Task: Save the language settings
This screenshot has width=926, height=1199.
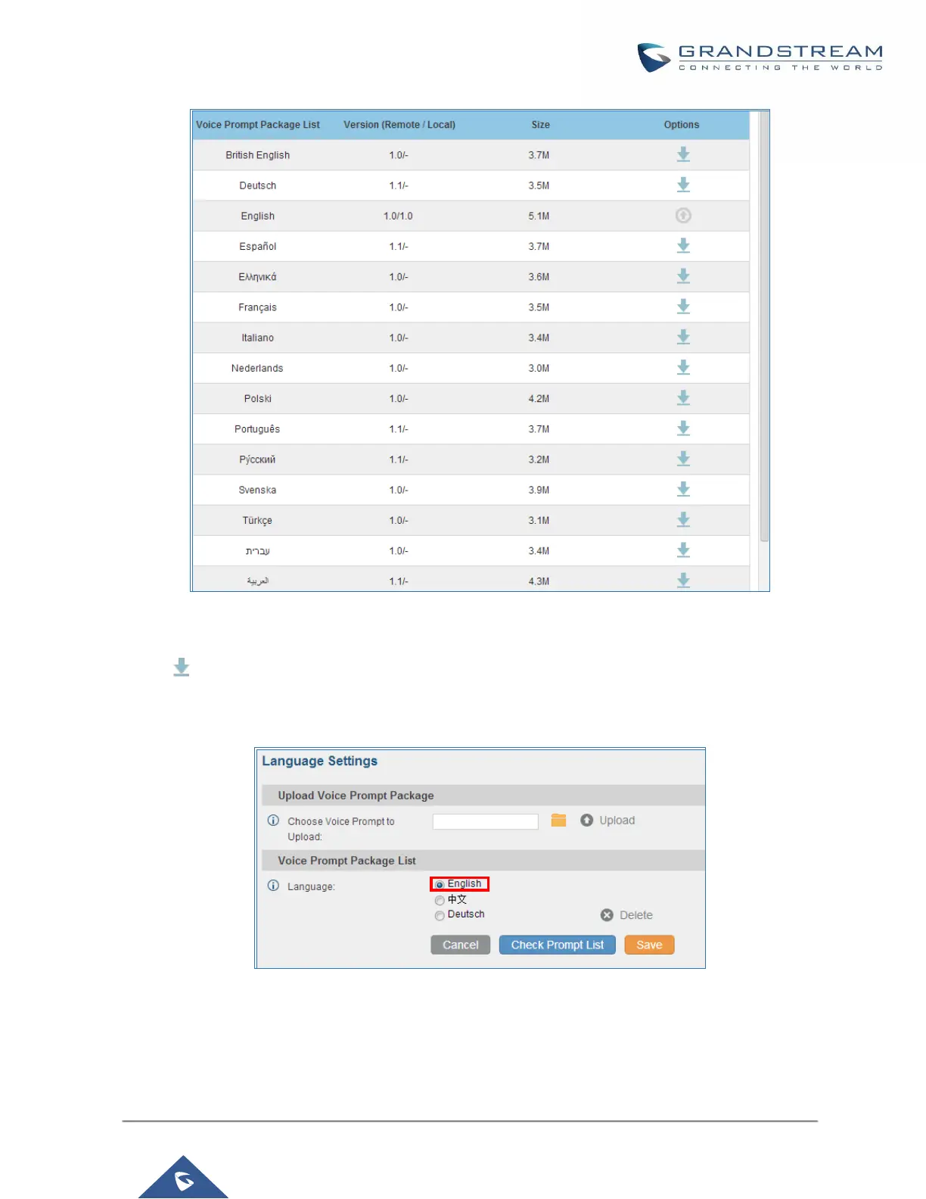Action: 649,945
